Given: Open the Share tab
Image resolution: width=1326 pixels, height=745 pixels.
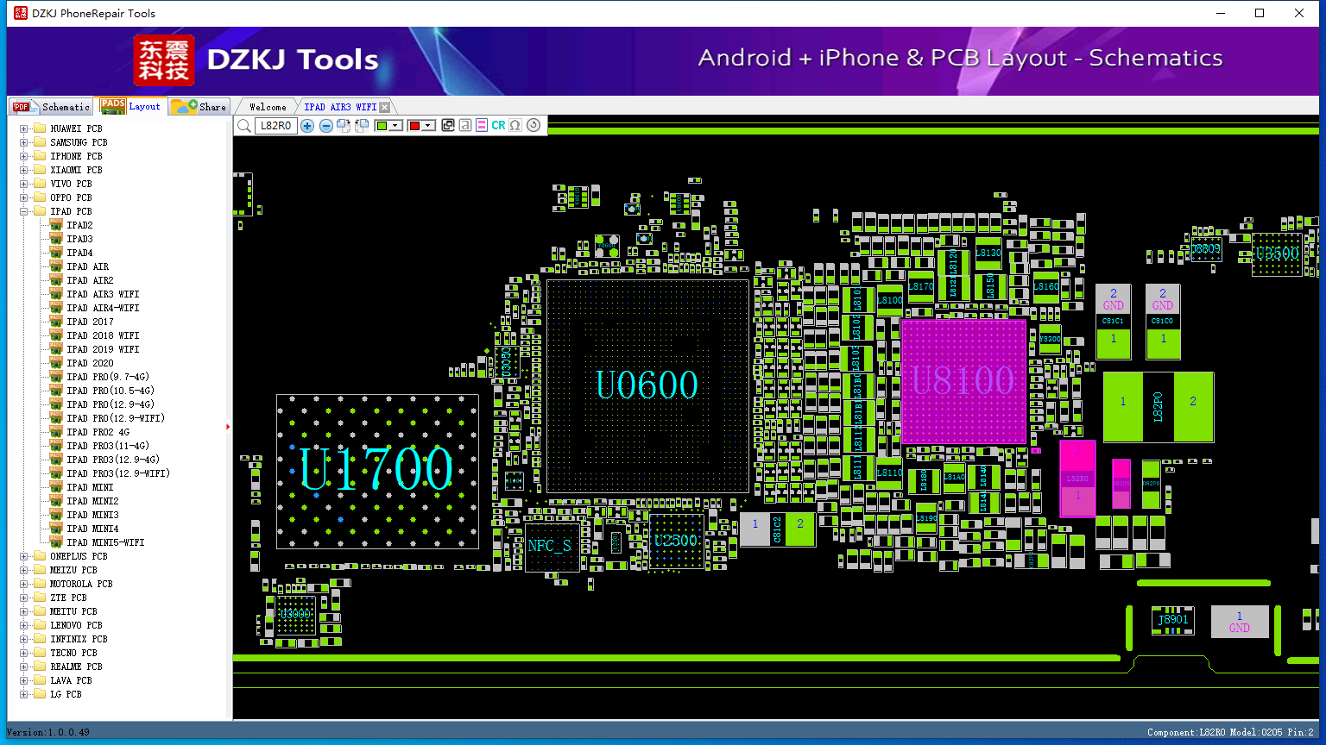Looking at the screenshot, I should [x=199, y=106].
